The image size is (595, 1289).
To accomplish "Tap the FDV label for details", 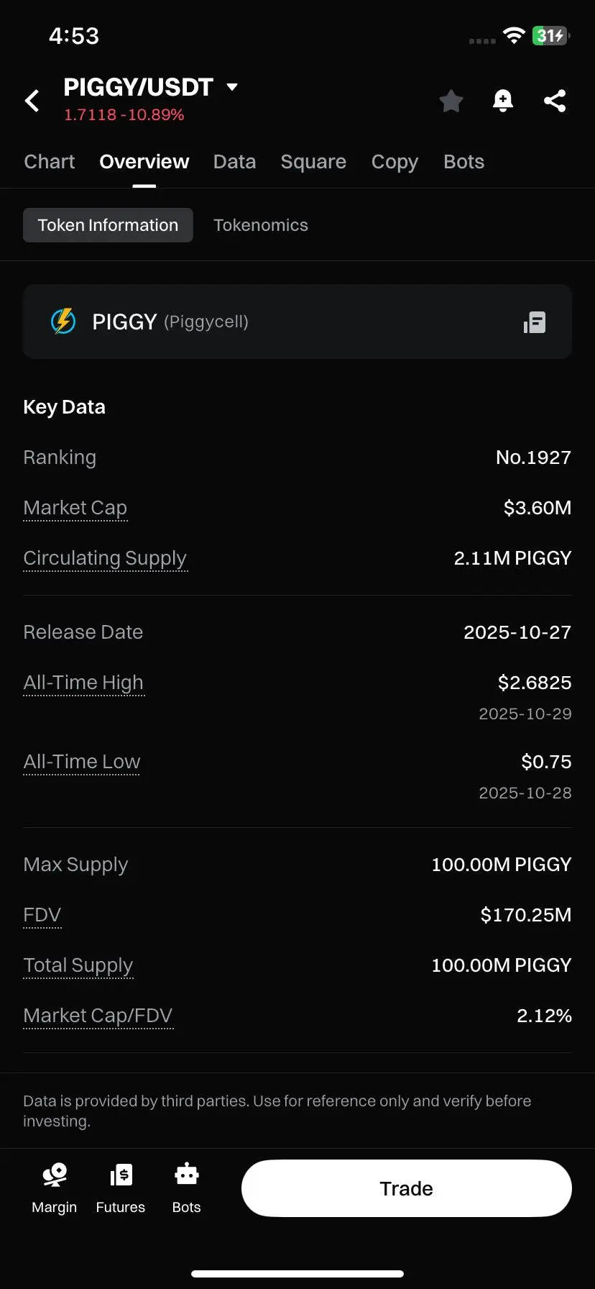I will (x=42, y=915).
